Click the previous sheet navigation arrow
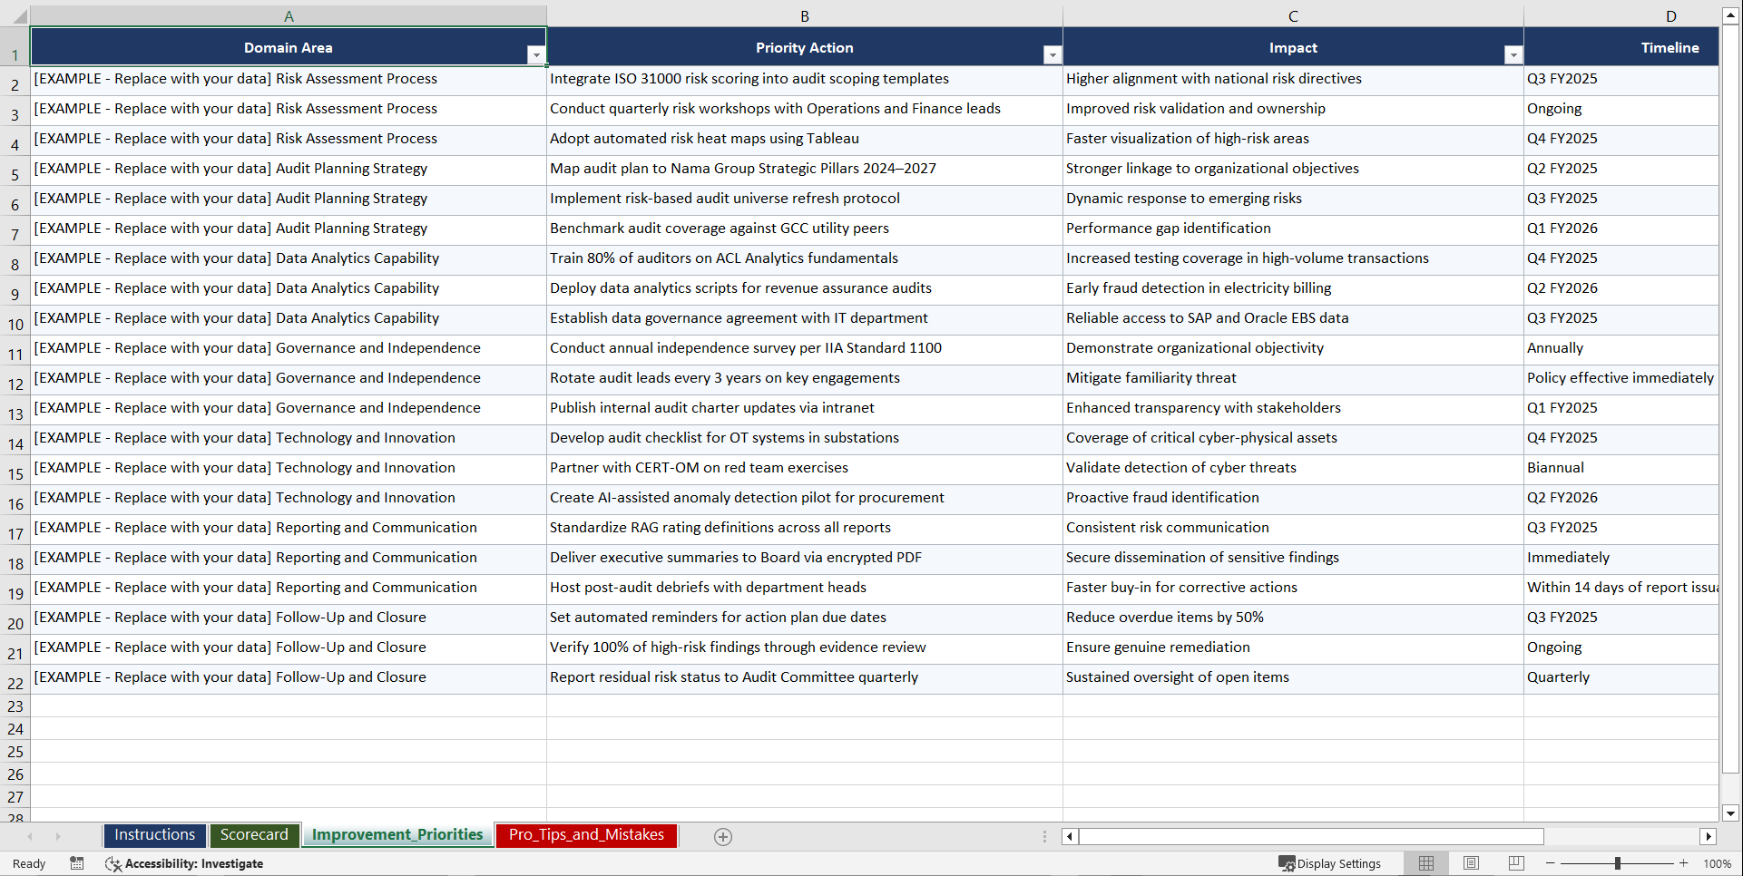The width and height of the screenshot is (1743, 876). coord(32,836)
